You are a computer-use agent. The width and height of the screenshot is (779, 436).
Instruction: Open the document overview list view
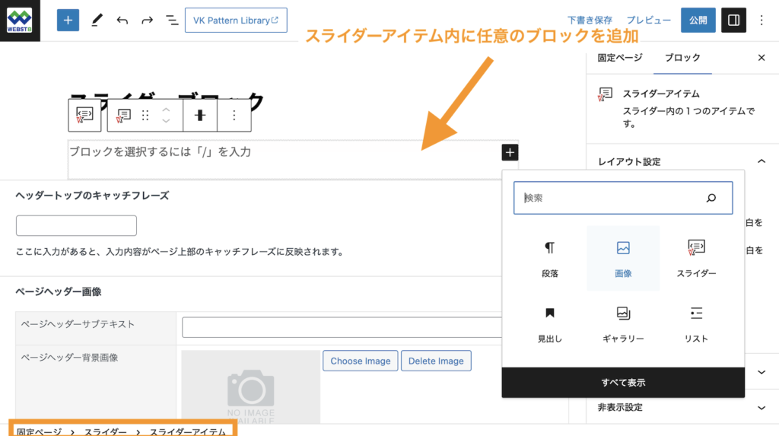[172, 21]
